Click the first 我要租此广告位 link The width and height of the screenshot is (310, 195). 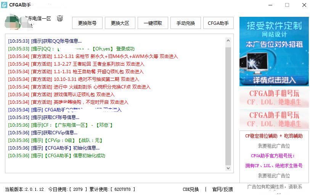click(x=274, y=146)
